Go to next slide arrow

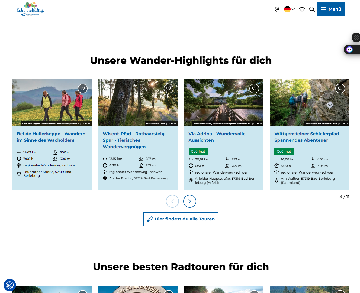pyautogui.click(x=190, y=201)
